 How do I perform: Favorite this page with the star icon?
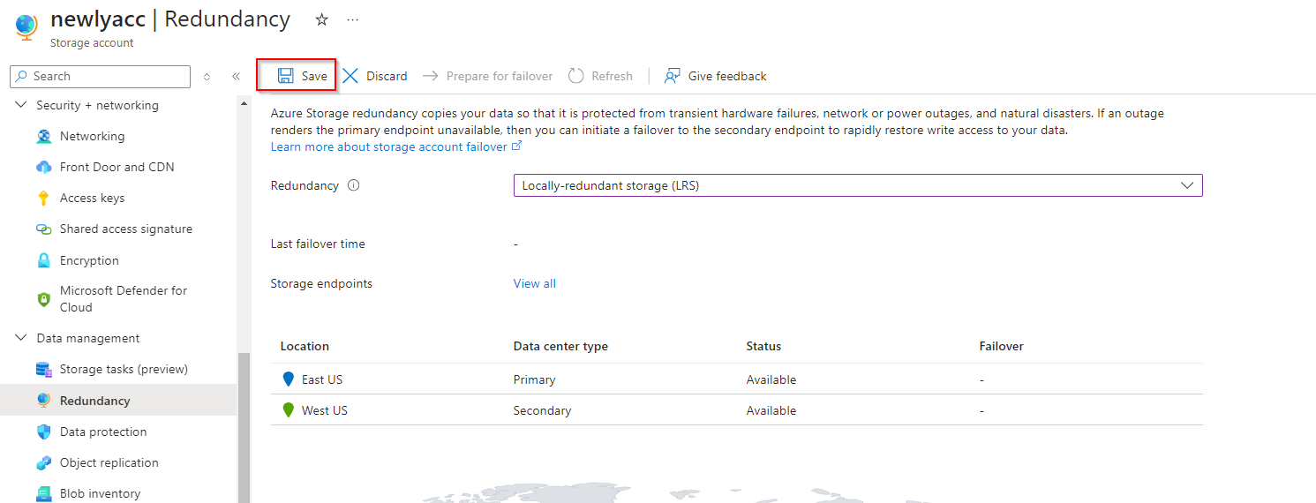[x=322, y=19]
